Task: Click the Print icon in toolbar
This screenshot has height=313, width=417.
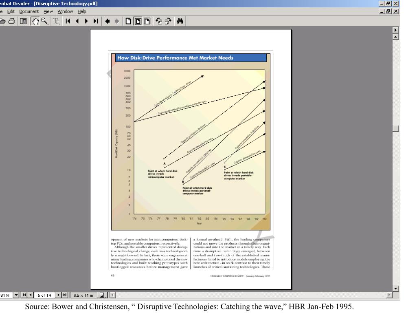Action: coord(12,21)
